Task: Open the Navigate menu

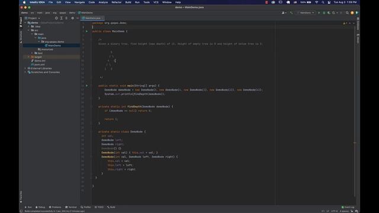Action: coord(79,2)
